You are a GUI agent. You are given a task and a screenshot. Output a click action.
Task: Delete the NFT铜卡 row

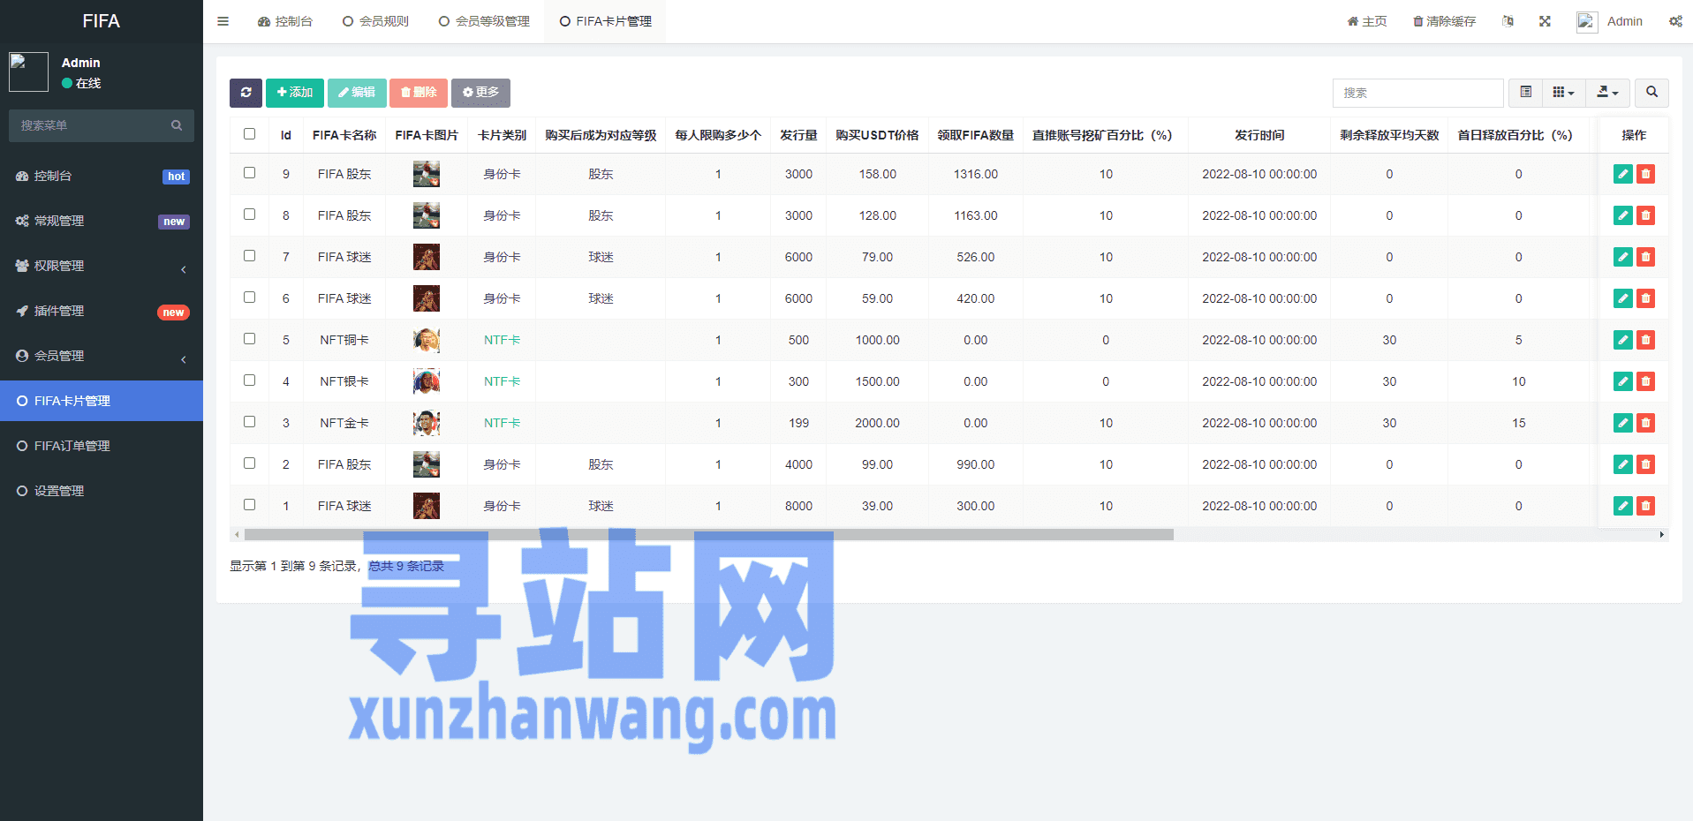pos(1645,340)
